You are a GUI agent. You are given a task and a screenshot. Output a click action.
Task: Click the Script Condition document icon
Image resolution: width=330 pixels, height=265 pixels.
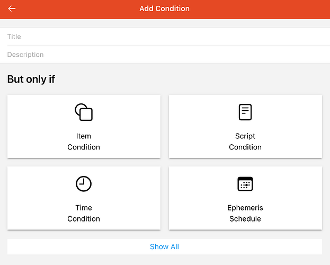[x=245, y=112]
